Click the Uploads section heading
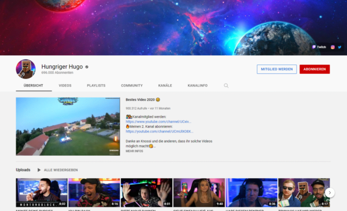 pyautogui.click(x=23, y=169)
